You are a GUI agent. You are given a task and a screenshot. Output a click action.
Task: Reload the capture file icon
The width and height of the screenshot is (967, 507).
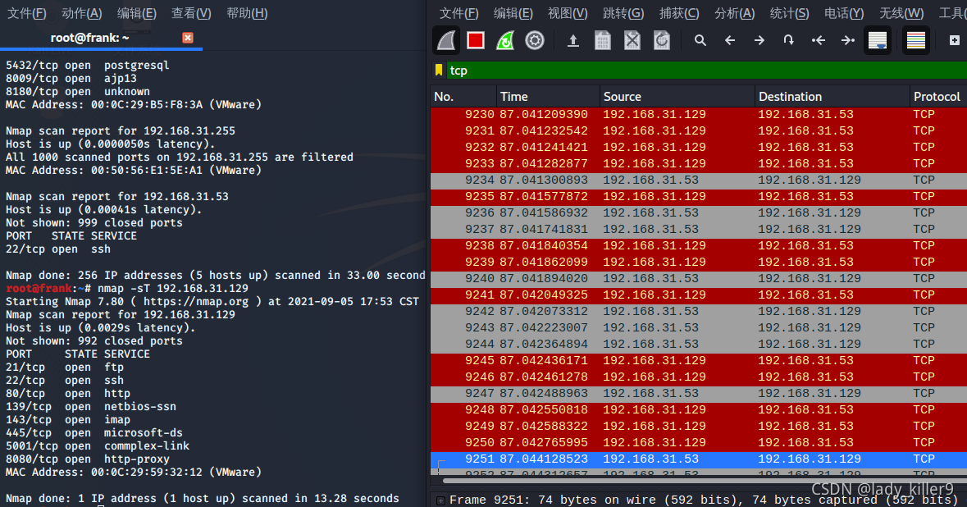[662, 41]
